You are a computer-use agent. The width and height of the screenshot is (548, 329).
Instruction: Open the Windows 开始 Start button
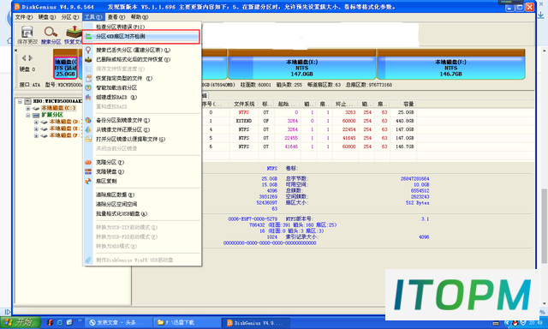(x=21, y=322)
